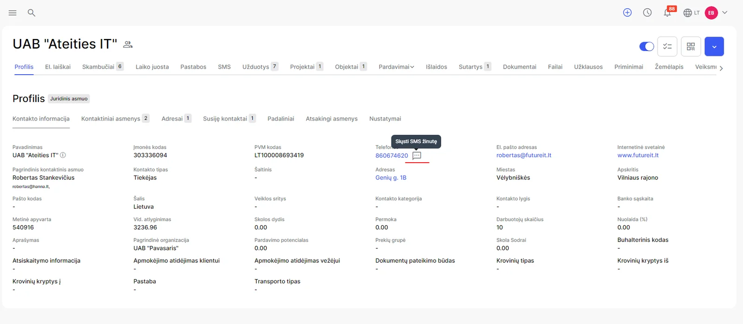Open Susiję kontaktai sub-tab
This screenshot has height=324, width=743.
click(229, 119)
